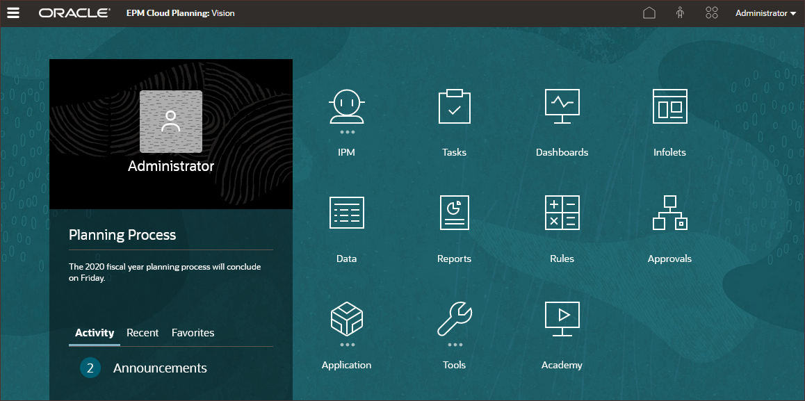Switch to the Recent tab
The height and width of the screenshot is (401, 805).
pos(143,333)
